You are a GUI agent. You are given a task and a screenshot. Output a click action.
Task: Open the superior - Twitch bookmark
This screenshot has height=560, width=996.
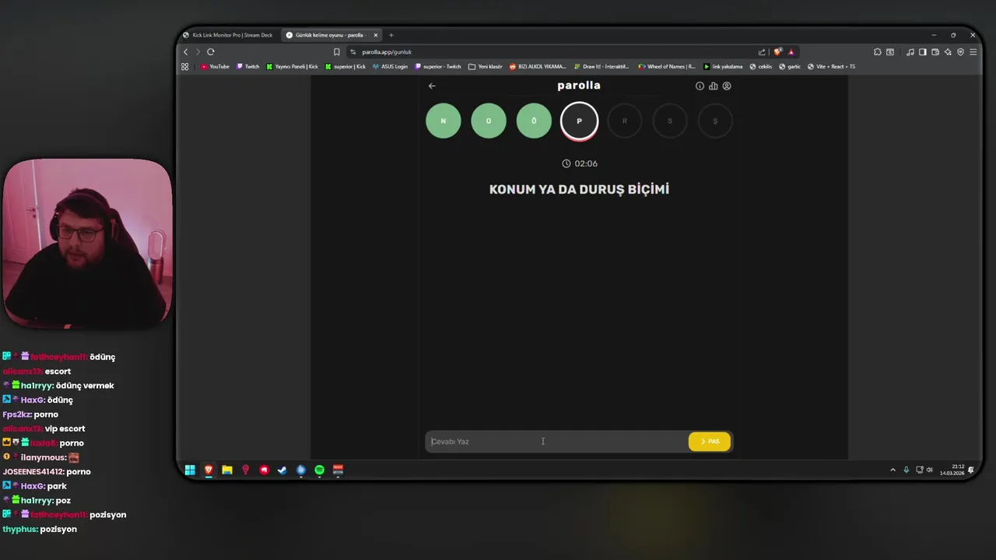438,67
